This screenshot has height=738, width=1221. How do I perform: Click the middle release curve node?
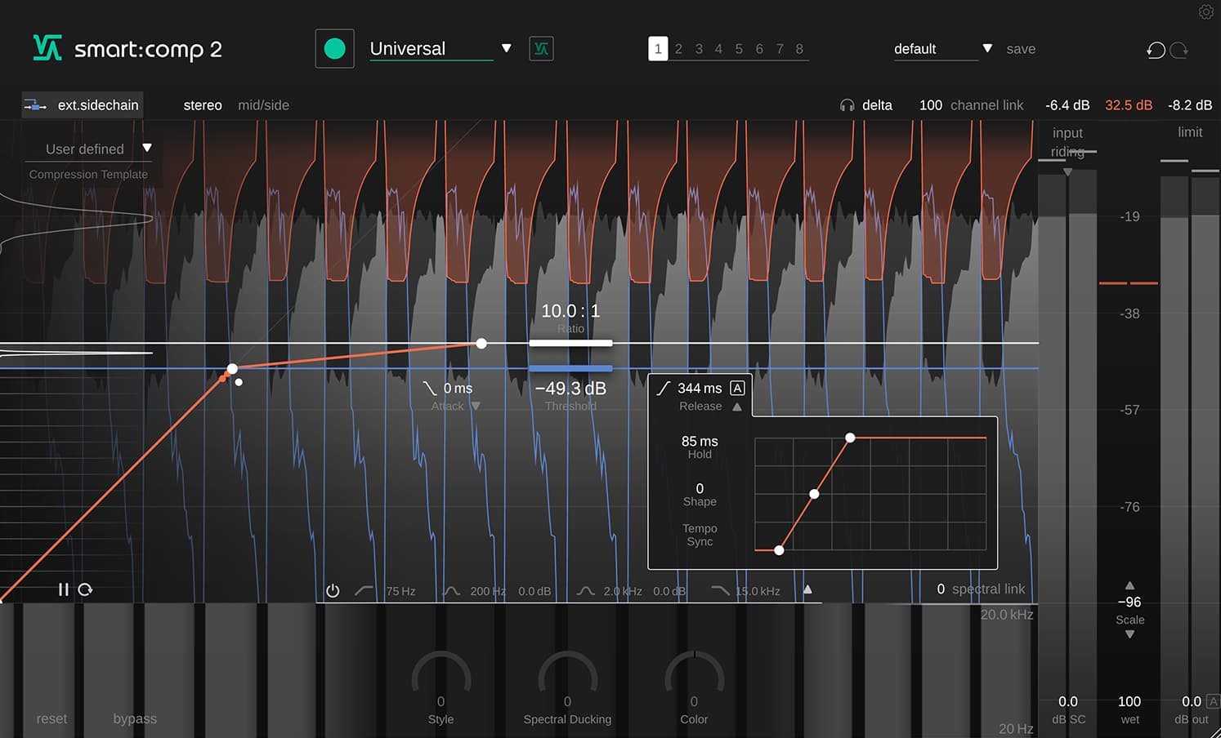click(814, 494)
